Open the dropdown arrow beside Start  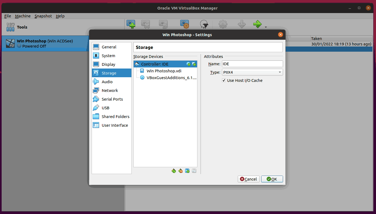tap(266, 27)
